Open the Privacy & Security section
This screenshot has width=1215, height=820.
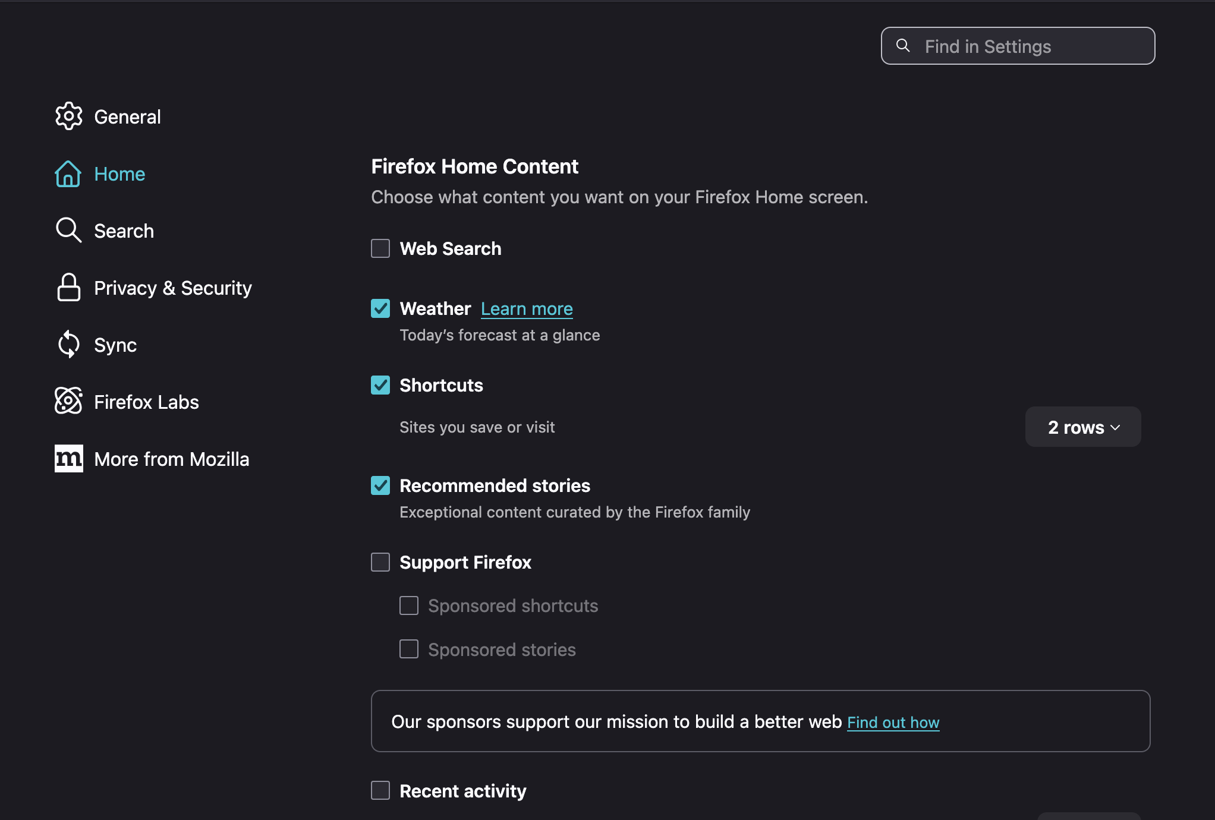pos(172,288)
